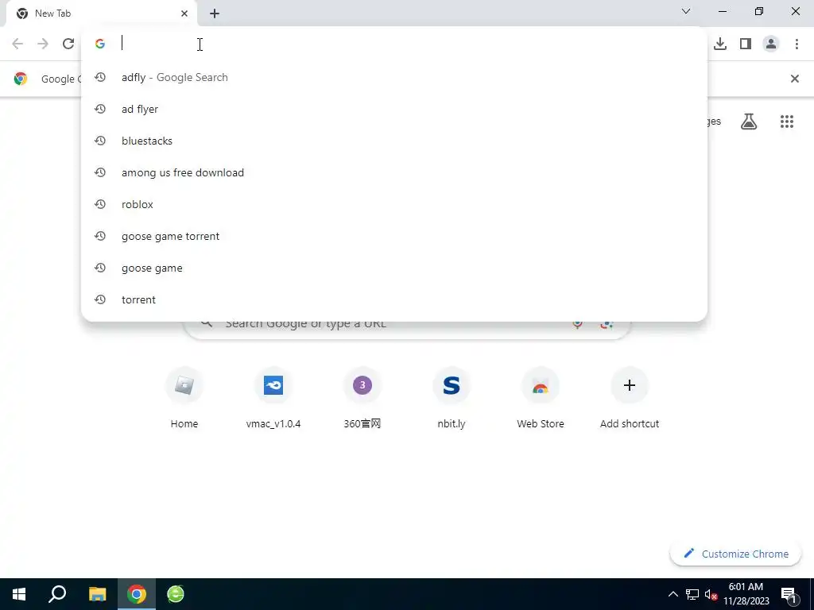Select the torrent history entry
814x610 pixels.
pos(394,299)
